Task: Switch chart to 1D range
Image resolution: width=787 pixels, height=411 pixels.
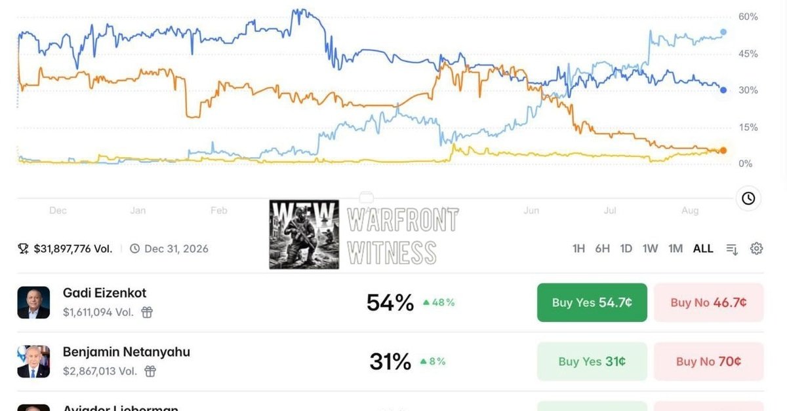Action: click(626, 249)
